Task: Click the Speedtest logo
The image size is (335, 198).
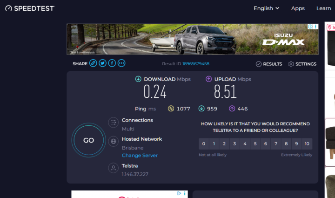Action: [29, 8]
